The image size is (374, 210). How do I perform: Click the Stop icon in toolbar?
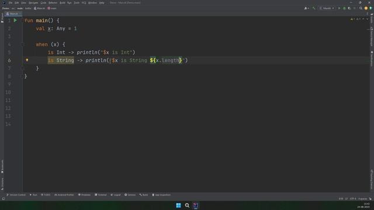pyautogui.click(x=355, y=8)
